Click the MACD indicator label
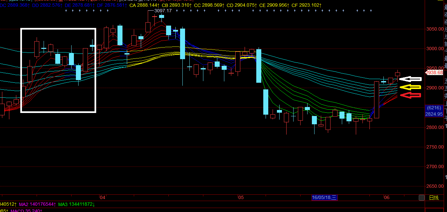The height and width of the screenshot is (212, 447). click(27, 210)
